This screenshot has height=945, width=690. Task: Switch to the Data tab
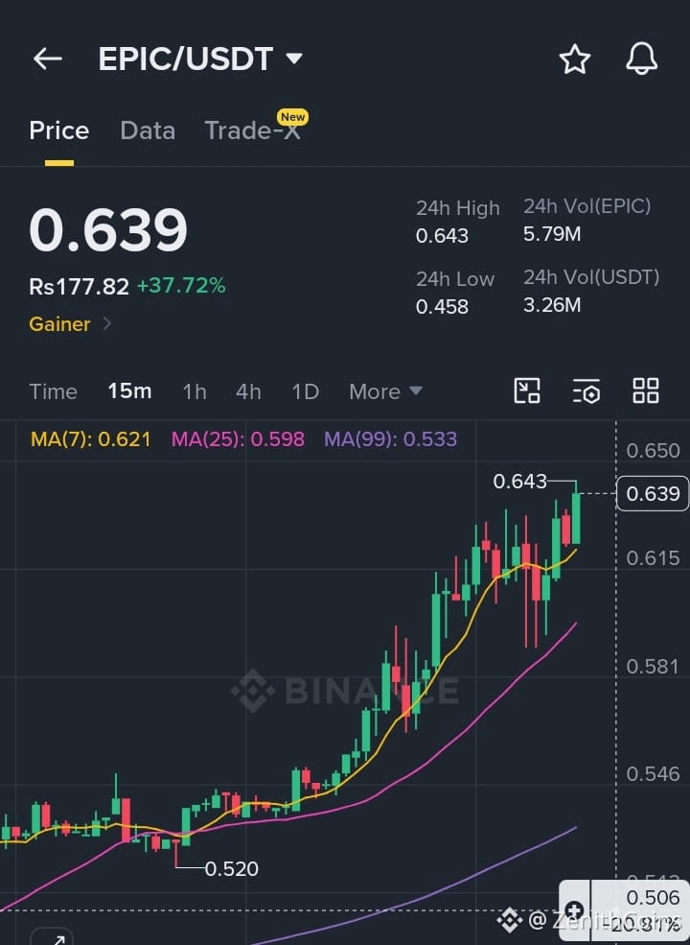tap(148, 130)
